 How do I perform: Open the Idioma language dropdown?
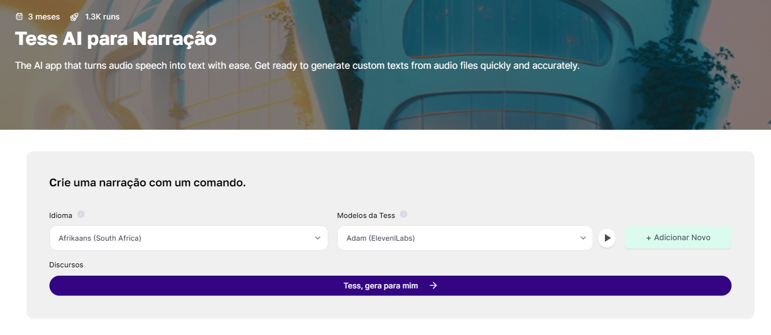[x=189, y=238]
